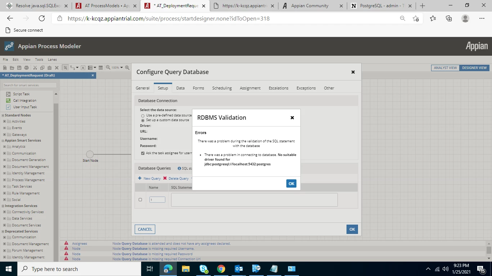Expand the Events folder
The width and height of the screenshot is (492, 276).
[5, 128]
